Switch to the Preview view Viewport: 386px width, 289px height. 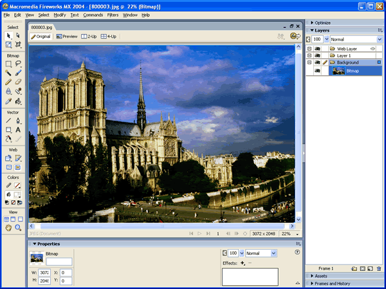click(x=67, y=37)
